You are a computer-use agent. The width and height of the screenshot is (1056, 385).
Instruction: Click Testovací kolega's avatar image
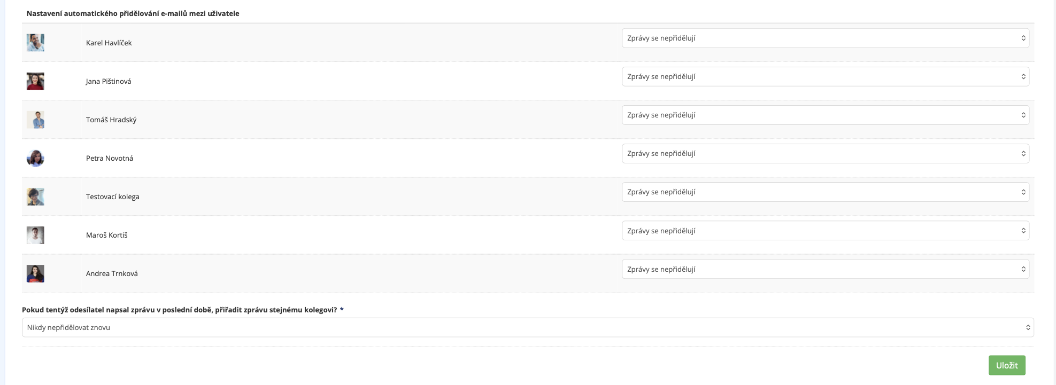point(35,197)
